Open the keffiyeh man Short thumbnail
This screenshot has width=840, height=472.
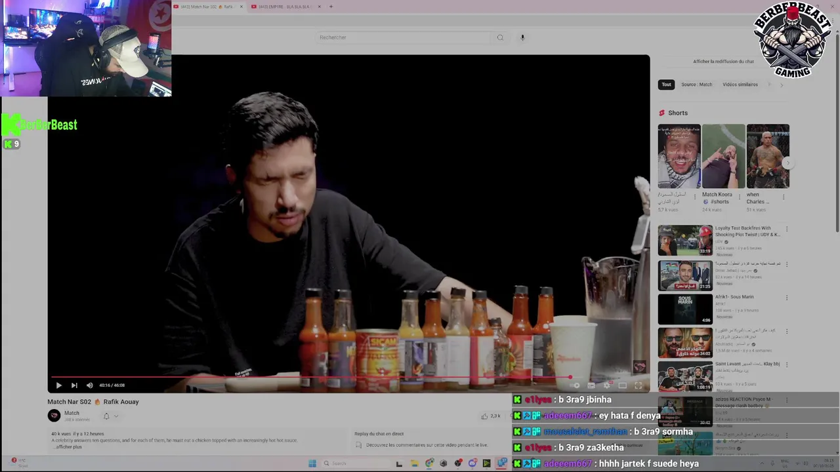point(679,156)
